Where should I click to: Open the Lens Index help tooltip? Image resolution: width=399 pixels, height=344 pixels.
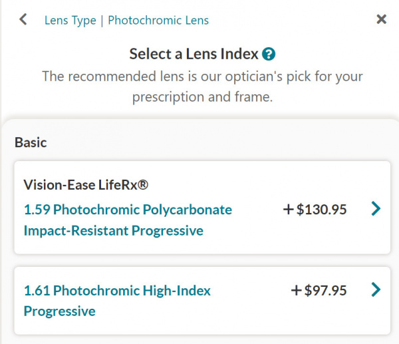[269, 54]
